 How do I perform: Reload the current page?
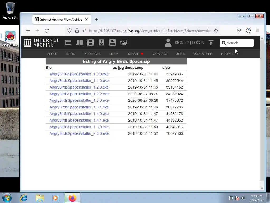point(47,31)
